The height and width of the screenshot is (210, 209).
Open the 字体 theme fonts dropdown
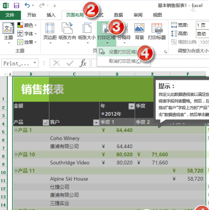[x=27, y=34]
